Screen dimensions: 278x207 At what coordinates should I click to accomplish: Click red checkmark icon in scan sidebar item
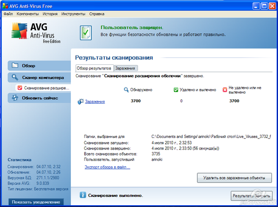(20, 88)
